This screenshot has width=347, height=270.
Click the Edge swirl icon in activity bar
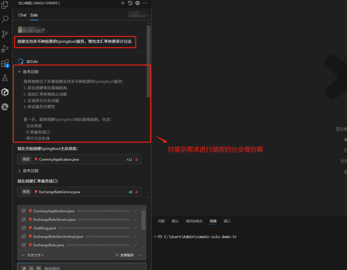[5, 107]
